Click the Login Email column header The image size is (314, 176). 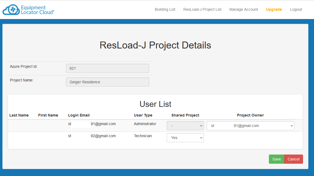[x=79, y=115]
